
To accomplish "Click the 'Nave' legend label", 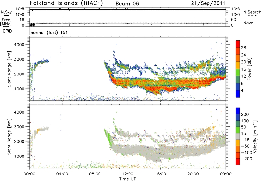I will [x=248, y=23].
